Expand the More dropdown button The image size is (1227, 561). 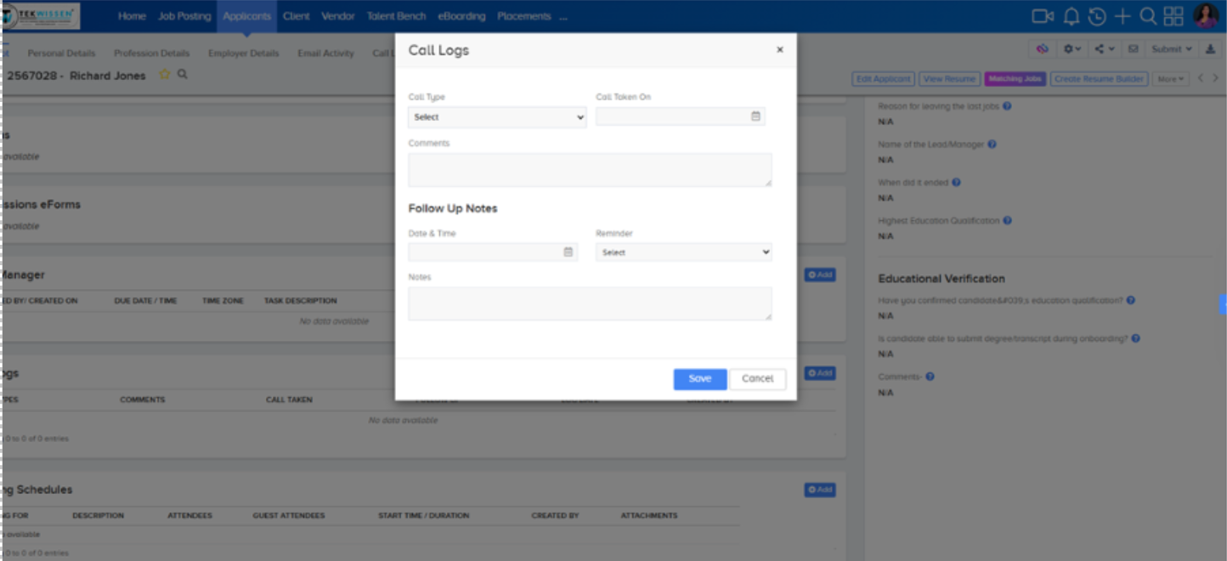click(1170, 79)
